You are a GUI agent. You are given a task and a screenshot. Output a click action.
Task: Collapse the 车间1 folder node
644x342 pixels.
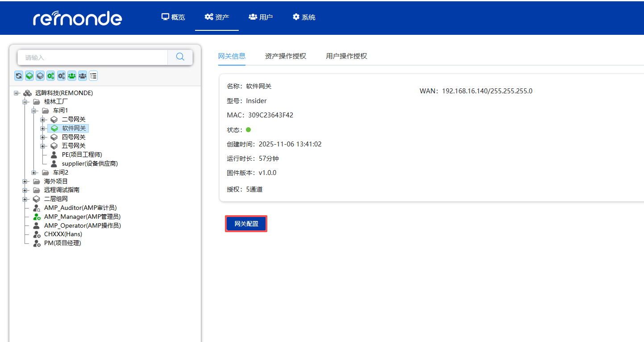(34, 110)
